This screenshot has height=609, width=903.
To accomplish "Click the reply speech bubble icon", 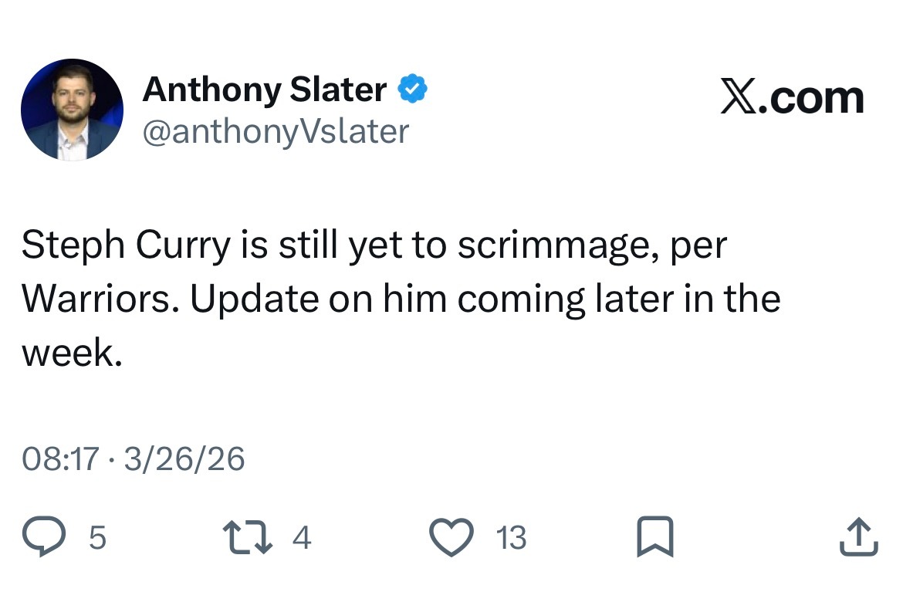I will click(x=45, y=537).
